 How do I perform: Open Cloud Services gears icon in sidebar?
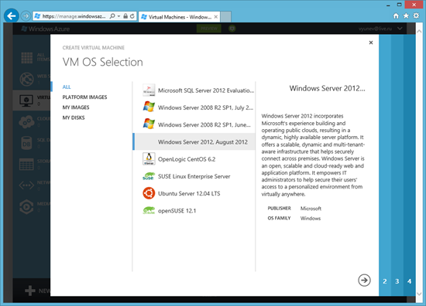pos(26,121)
